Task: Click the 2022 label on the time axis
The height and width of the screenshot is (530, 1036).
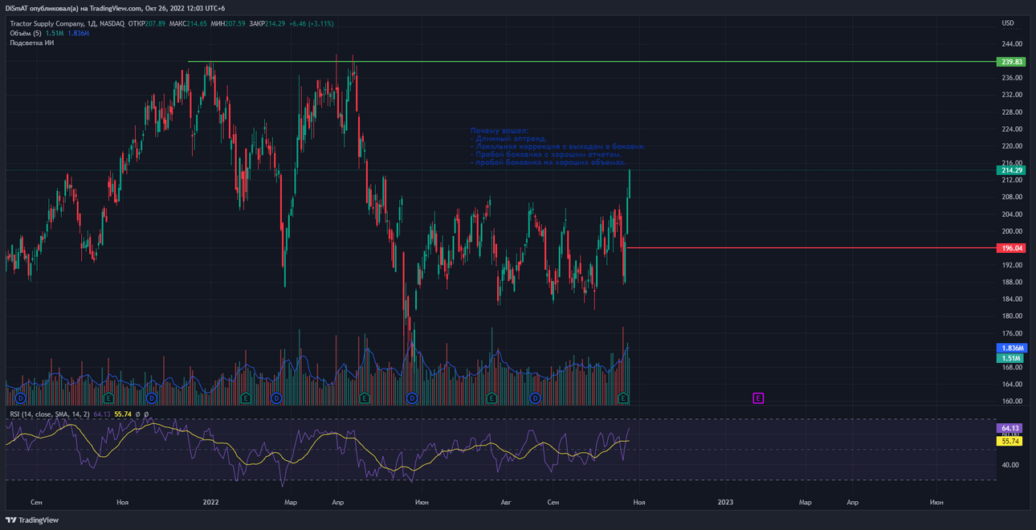Action: click(211, 503)
